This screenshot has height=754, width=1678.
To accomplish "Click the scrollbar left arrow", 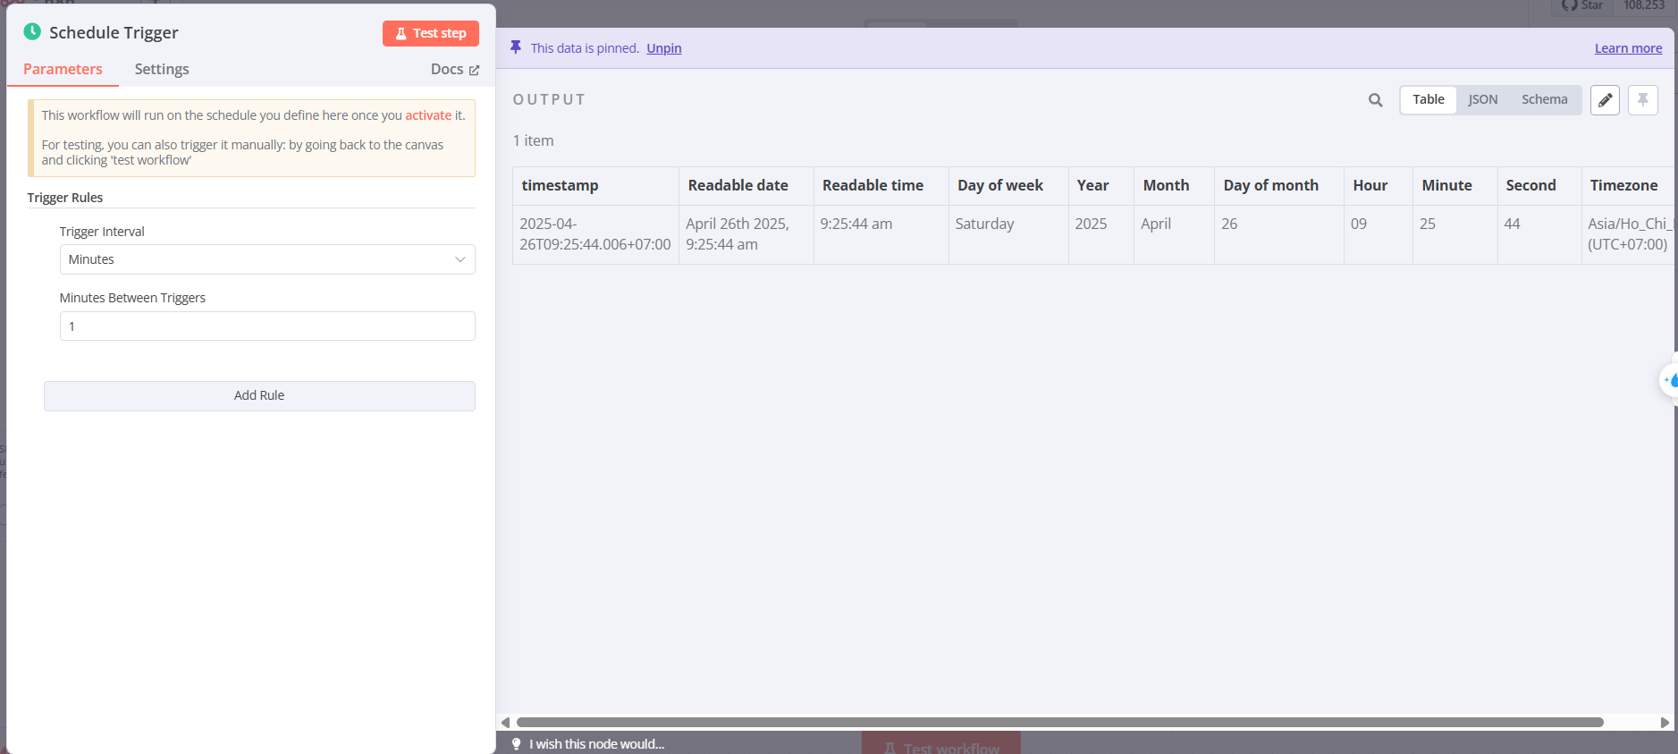I will pos(505,723).
